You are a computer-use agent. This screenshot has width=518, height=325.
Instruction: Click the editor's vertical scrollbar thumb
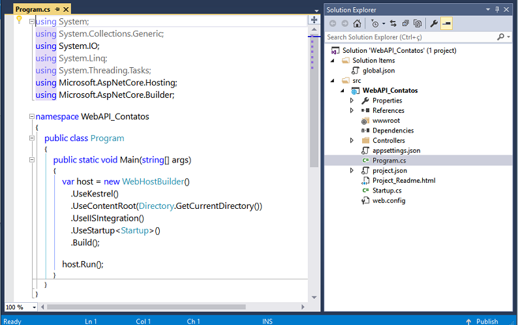[314, 102]
